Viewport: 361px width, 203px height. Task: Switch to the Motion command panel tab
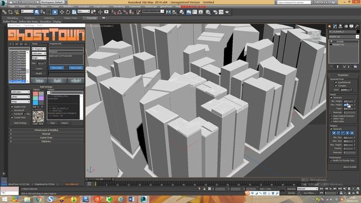tap(346, 27)
